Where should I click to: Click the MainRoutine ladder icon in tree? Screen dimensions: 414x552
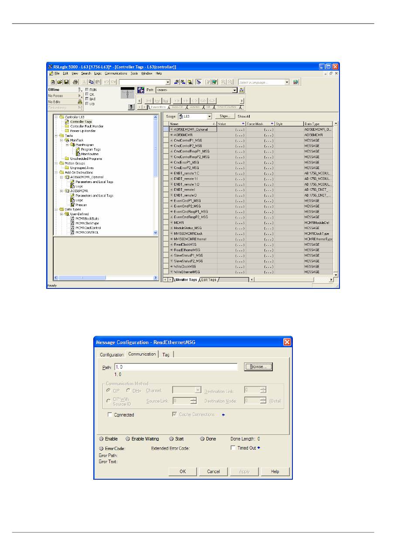pyautogui.click(x=78, y=154)
